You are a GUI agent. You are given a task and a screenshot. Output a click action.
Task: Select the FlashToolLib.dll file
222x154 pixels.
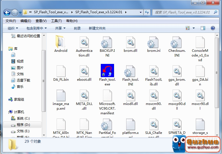(154, 73)
